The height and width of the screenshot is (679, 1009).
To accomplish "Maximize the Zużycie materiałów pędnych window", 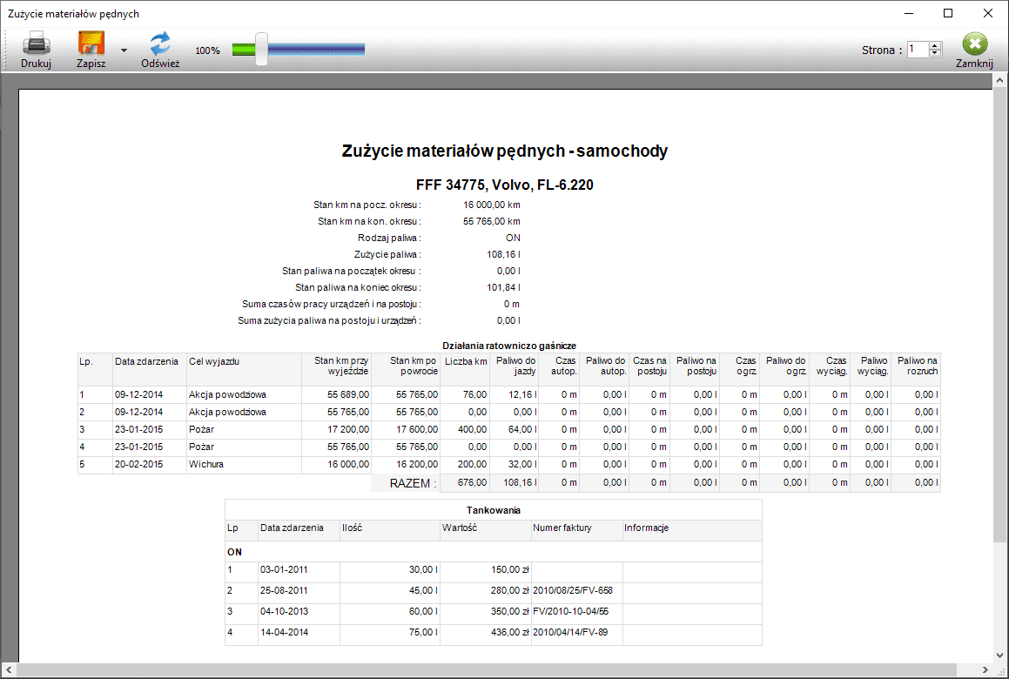I will pyautogui.click(x=948, y=14).
